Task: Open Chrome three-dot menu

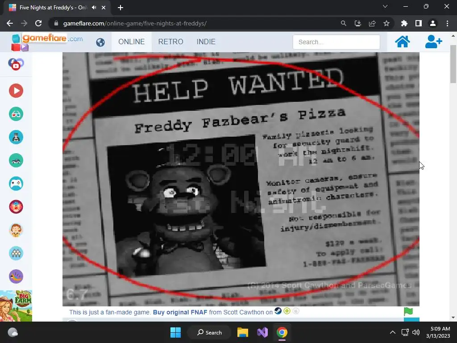Action: [447, 23]
